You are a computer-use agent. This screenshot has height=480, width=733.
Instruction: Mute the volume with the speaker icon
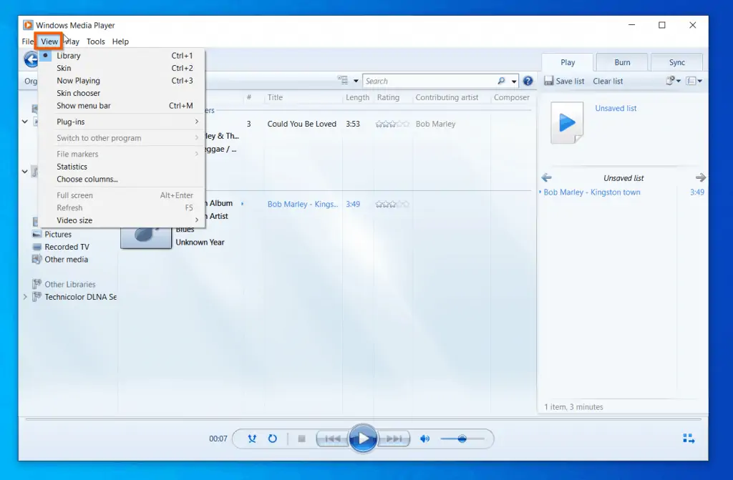click(x=424, y=439)
